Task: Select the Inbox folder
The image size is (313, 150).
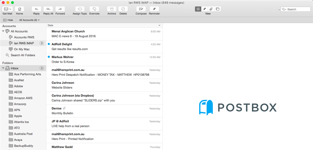Action: (23, 68)
